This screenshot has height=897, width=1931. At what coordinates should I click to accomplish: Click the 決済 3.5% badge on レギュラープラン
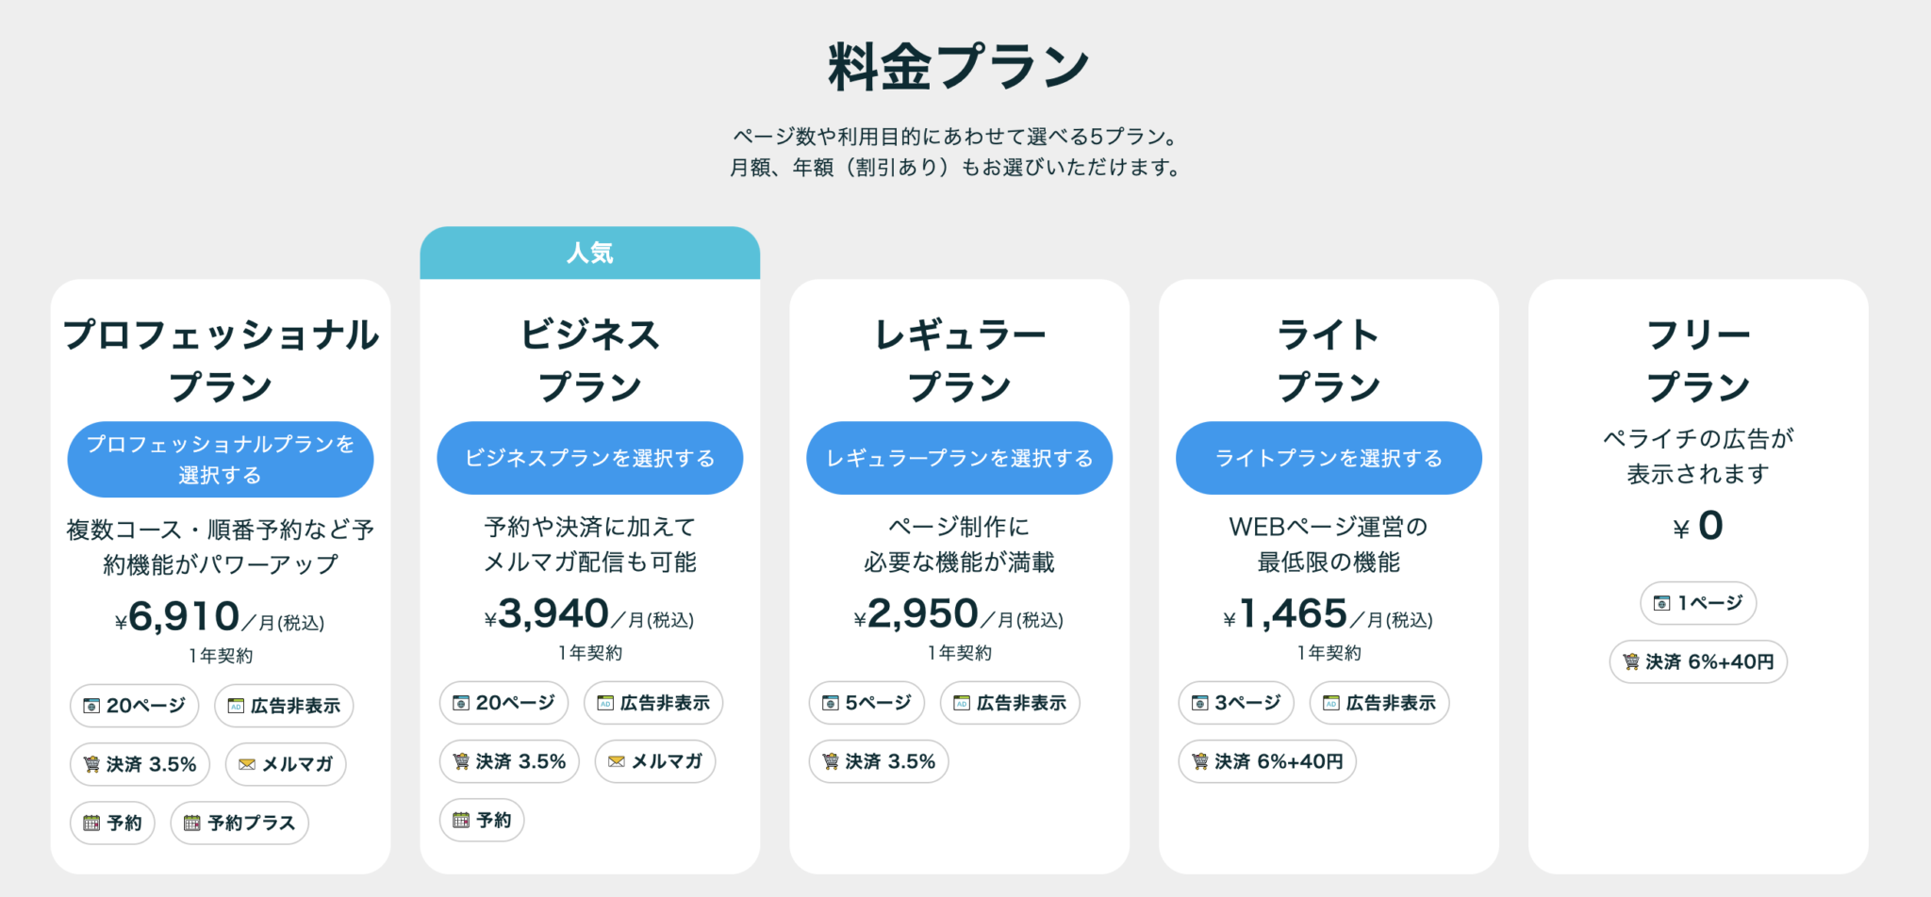pos(879,761)
